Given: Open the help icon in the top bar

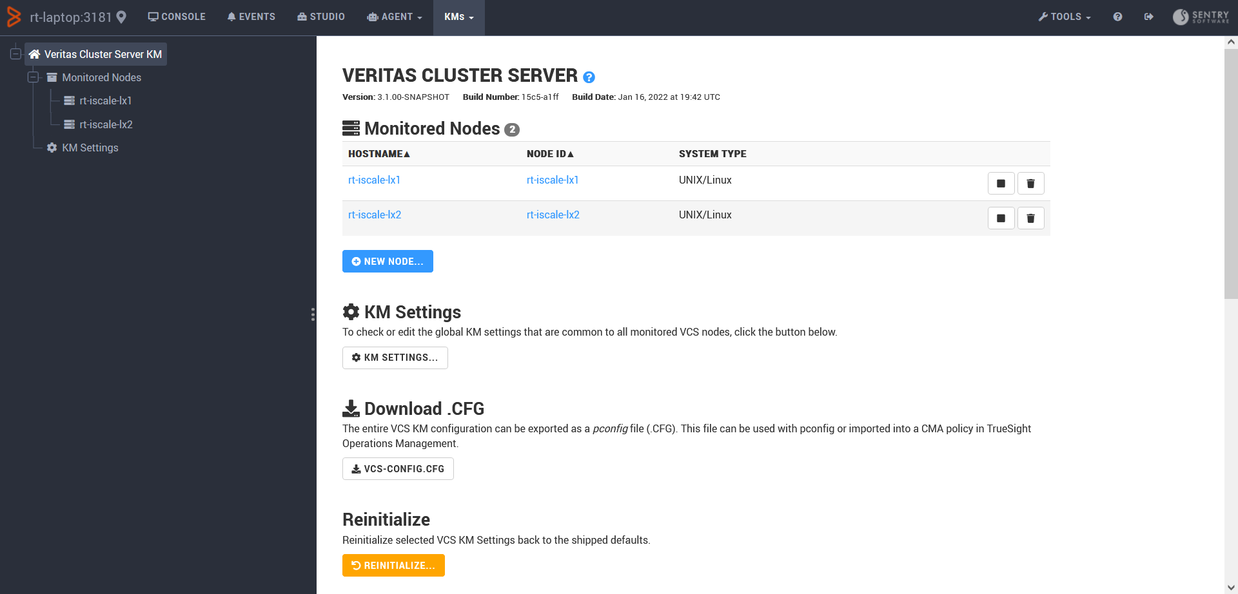Looking at the screenshot, I should pos(1117,17).
